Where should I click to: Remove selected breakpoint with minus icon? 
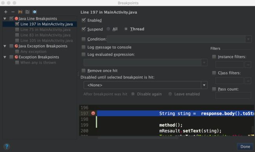coord(13,12)
